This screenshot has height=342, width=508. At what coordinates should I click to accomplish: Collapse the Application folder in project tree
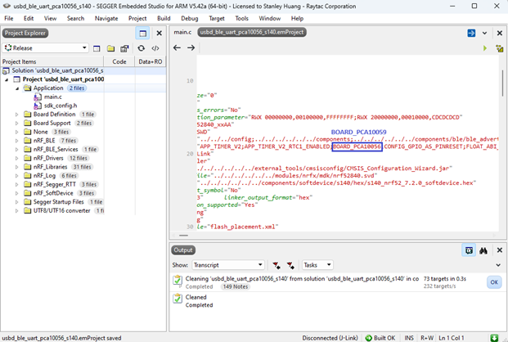(17, 88)
